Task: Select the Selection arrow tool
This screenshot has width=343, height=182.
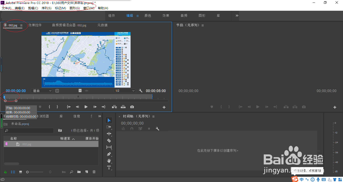Action: (x=109, y=120)
